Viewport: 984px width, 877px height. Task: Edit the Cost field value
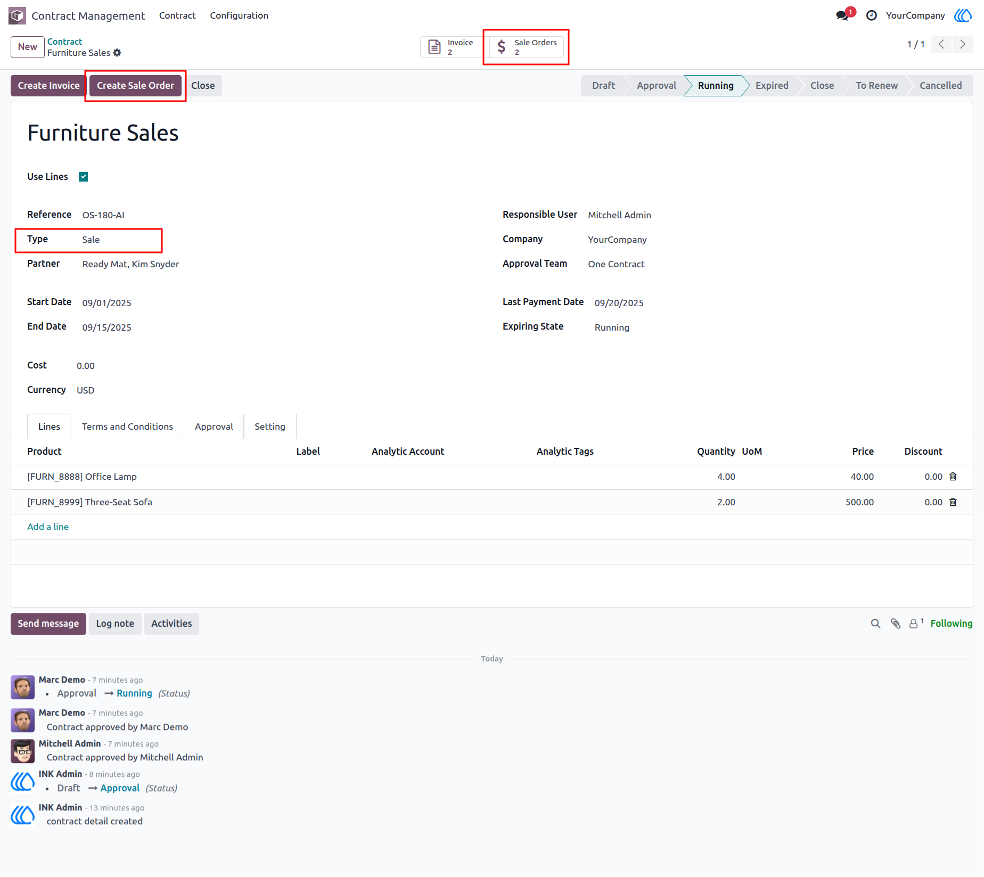85,366
